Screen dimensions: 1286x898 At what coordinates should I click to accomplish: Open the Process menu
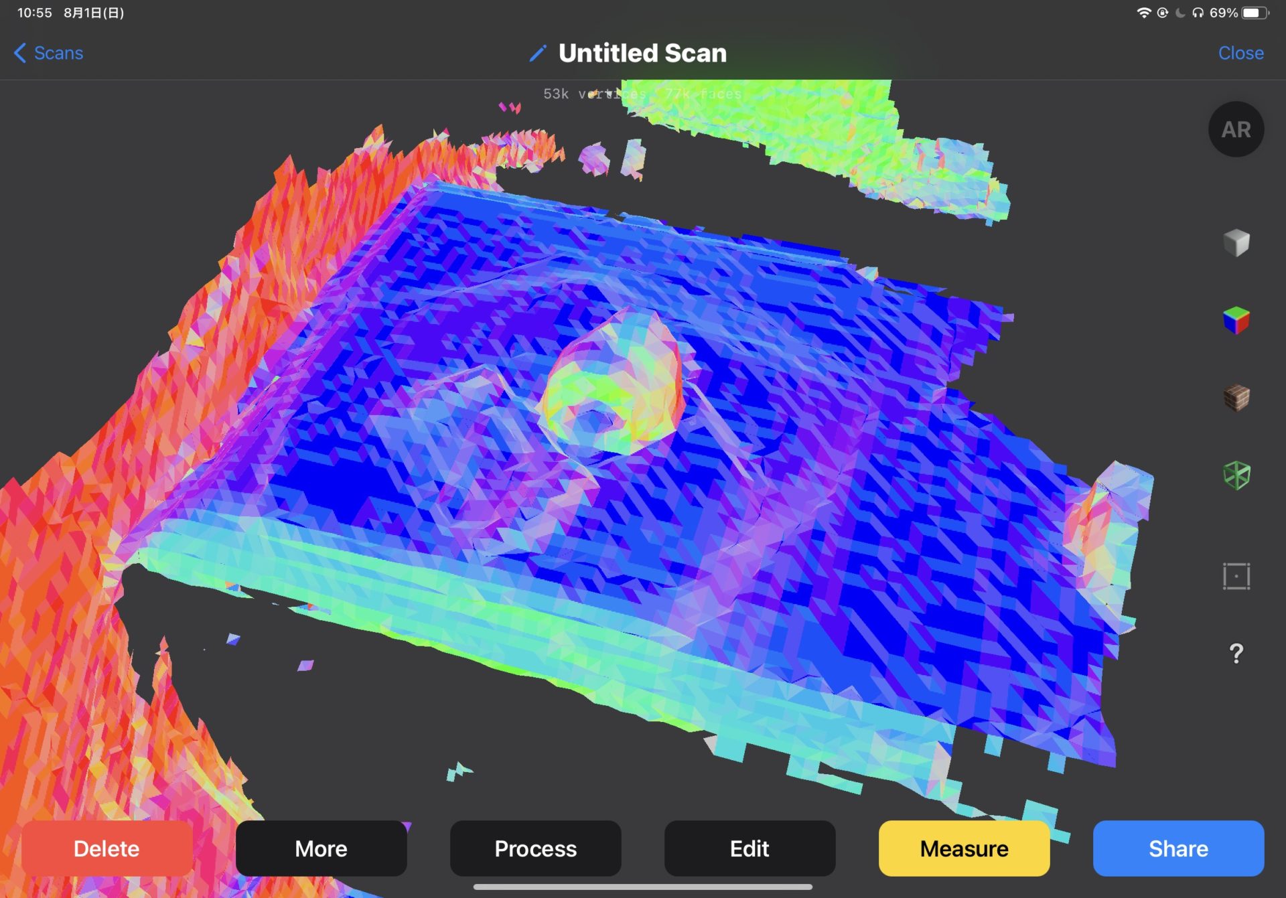click(x=535, y=848)
